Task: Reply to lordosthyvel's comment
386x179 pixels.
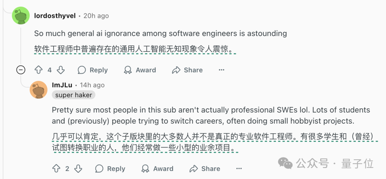Action: (x=93, y=70)
